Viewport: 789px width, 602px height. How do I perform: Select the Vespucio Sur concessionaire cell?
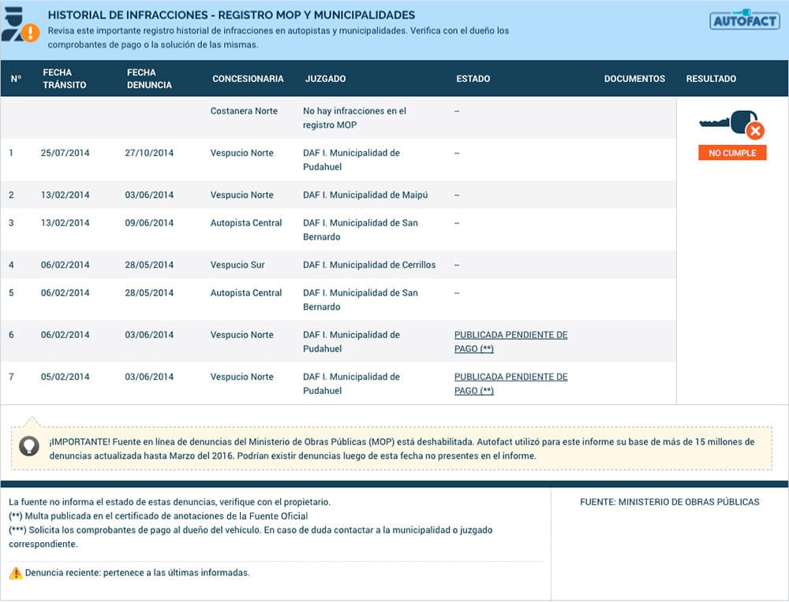237,265
